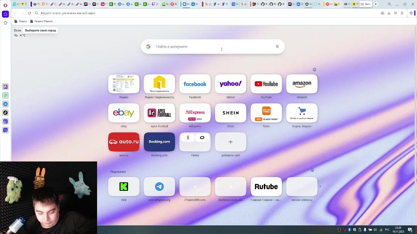Open the Speed Dial home sidebar icon
The height and width of the screenshot is (234, 417).
click(x=5, y=14)
